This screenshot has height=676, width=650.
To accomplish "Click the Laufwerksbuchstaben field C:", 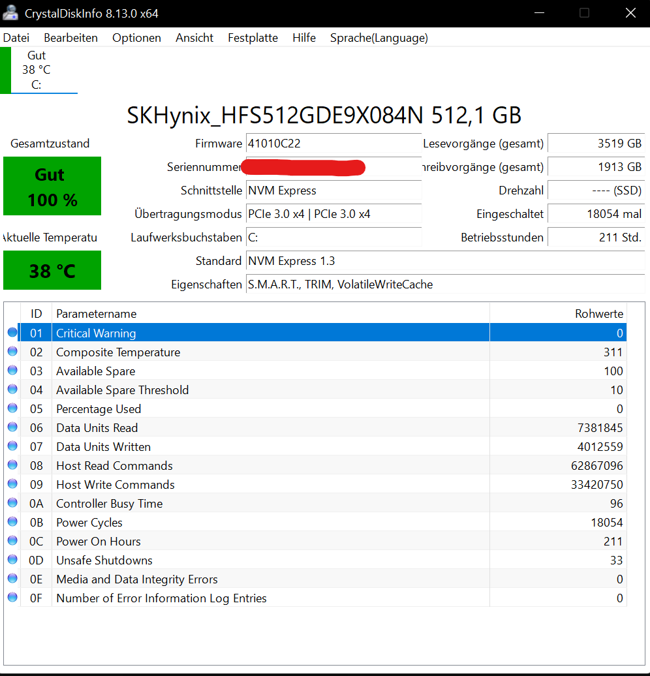I will pyautogui.click(x=333, y=238).
